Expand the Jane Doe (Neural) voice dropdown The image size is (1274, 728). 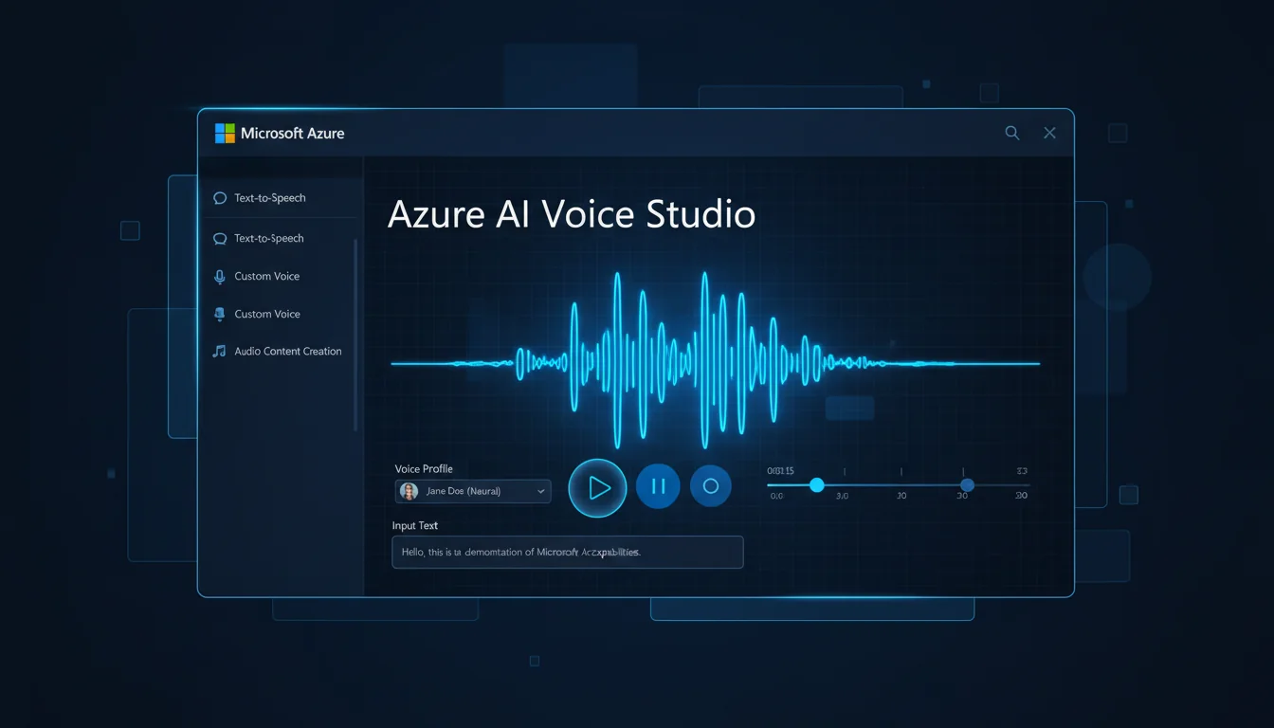pos(473,491)
